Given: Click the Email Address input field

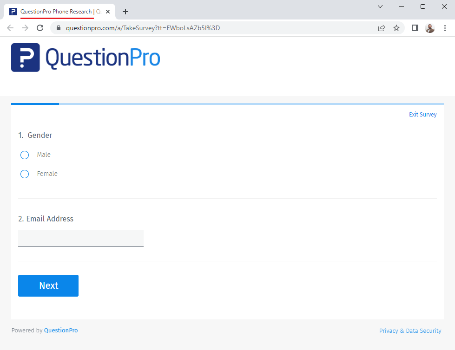Looking at the screenshot, I should [80, 238].
